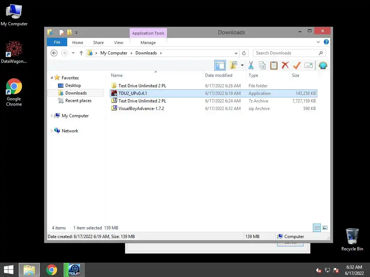Click File Explorer in the taskbar
This screenshot has width=370, height=277.
(x=29, y=270)
